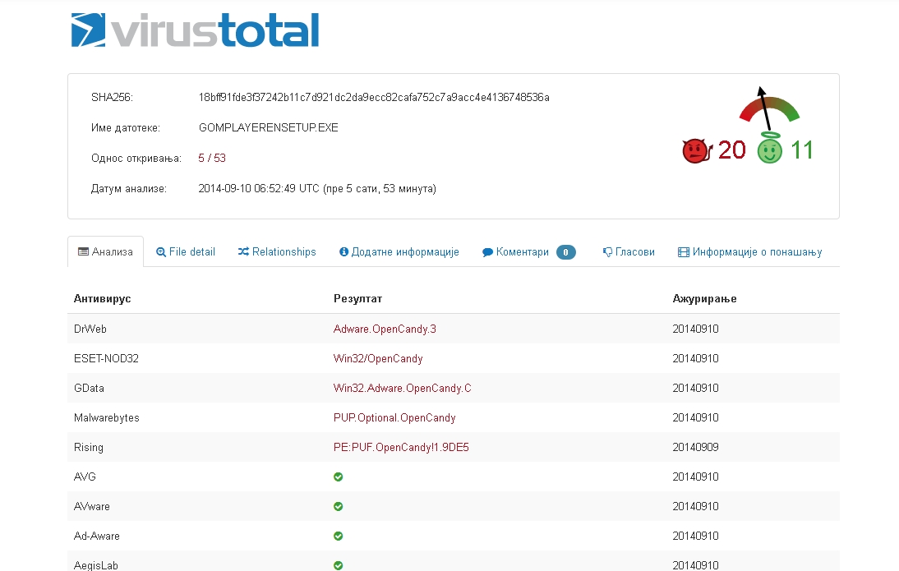The height and width of the screenshot is (571, 899).
Task: Click the community score gauge meter
Action: click(769, 109)
